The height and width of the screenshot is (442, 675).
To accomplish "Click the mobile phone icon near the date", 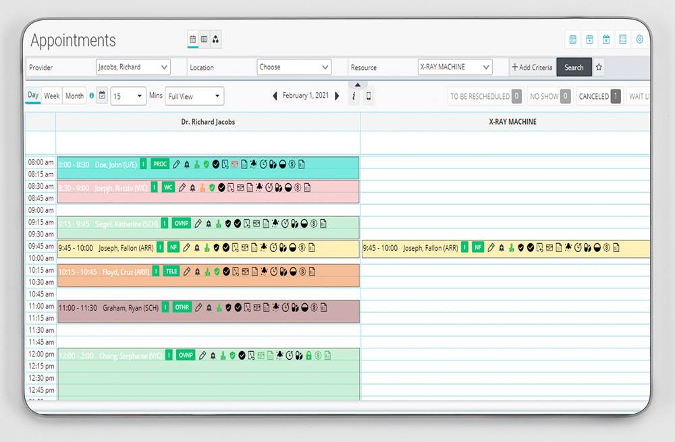I will click(369, 96).
